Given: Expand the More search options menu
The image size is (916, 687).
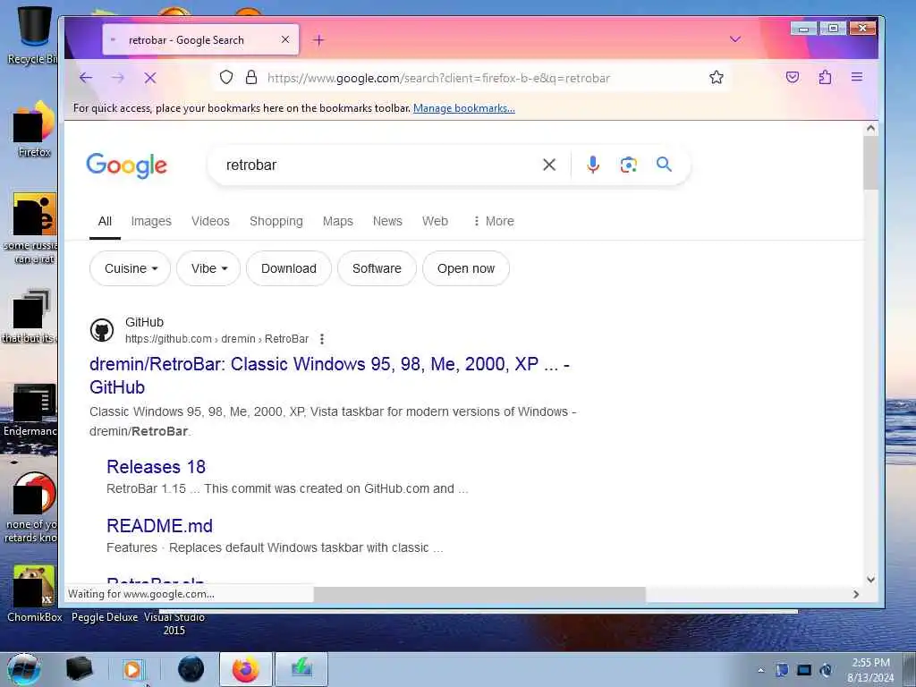Looking at the screenshot, I should [494, 222].
